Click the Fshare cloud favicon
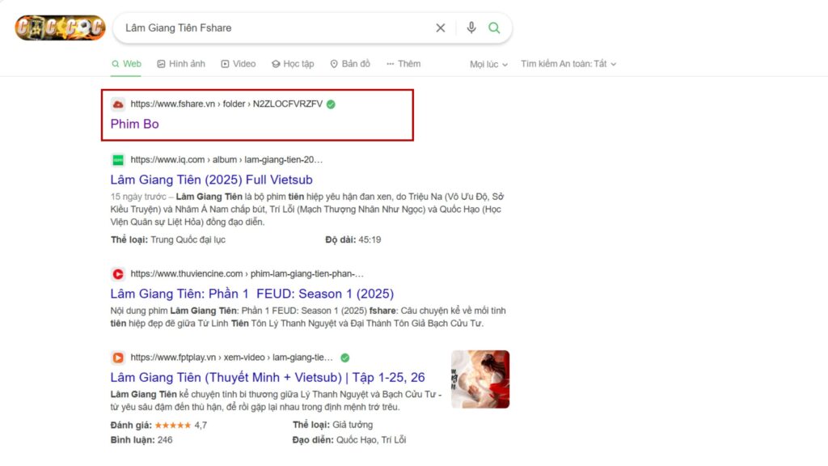Screen dimensions: 828x466 118,104
